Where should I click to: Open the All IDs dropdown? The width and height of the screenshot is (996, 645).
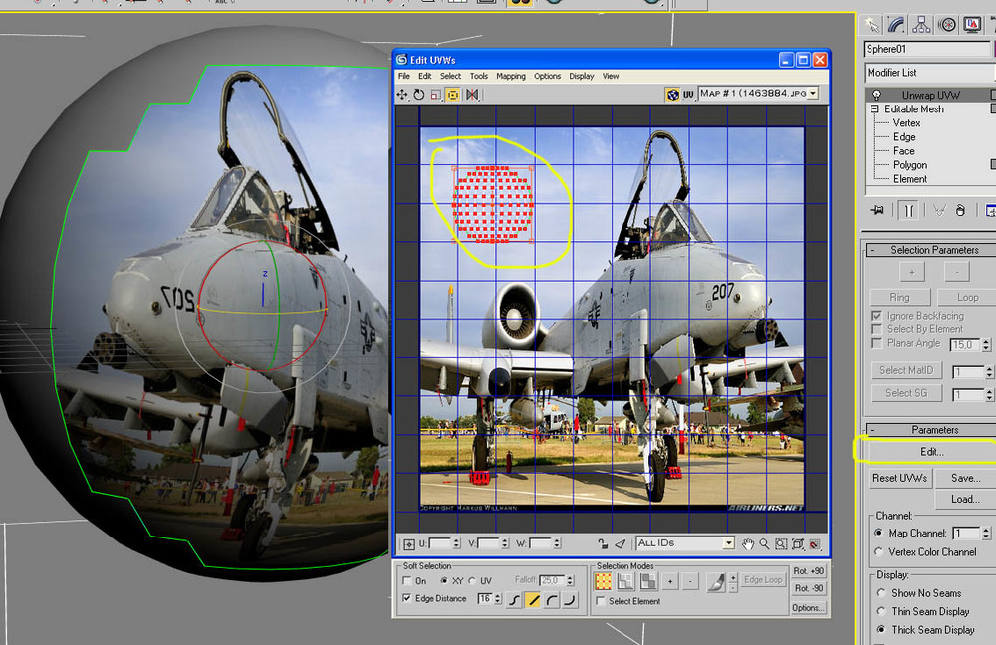[729, 543]
